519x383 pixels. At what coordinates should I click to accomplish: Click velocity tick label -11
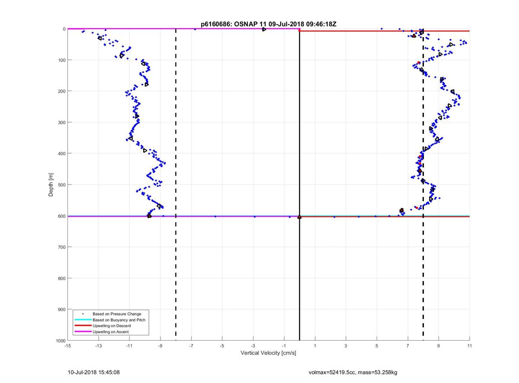click(x=129, y=346)
